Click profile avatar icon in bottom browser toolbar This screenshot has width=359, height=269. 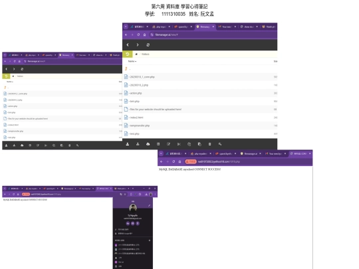click(151, 195)
